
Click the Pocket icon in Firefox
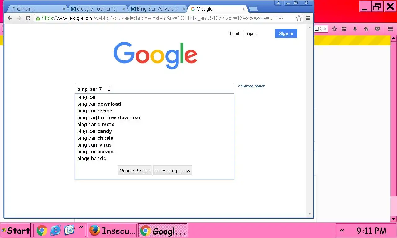click(x=377, y=29)
